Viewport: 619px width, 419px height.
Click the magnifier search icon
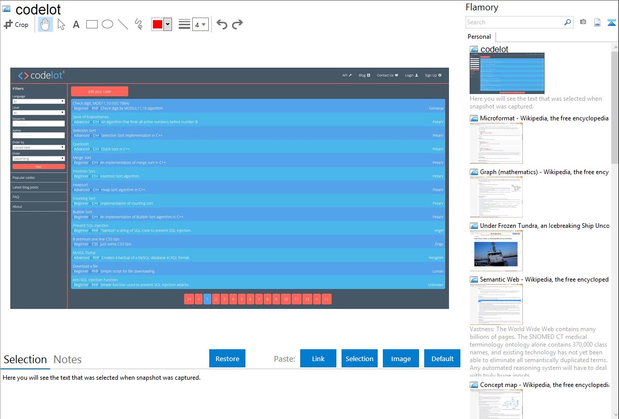pyautogui.click(x=568, y=22)
